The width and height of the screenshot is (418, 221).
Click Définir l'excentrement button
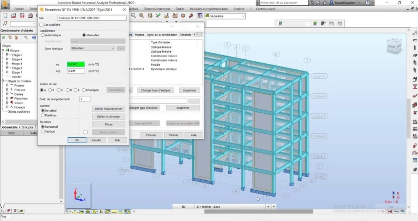(x=109, y=109)
